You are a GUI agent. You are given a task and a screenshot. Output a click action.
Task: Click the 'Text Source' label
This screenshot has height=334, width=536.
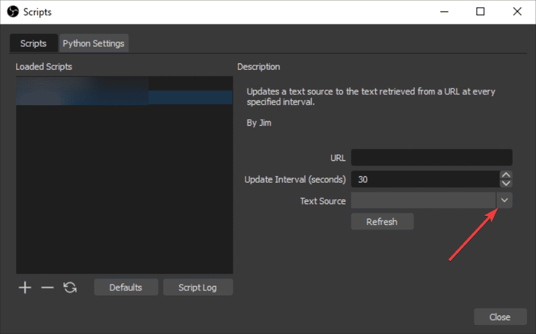pos(323,201)
